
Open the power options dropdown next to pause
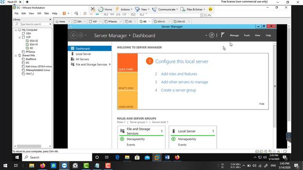[x=68, y=14]
